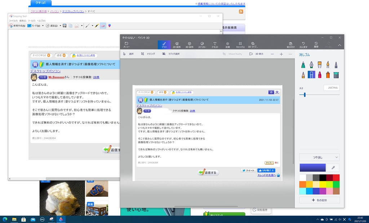Open the material dropdown つや消し
Viewport: 369px width, 223px height.
coord(319,157)
